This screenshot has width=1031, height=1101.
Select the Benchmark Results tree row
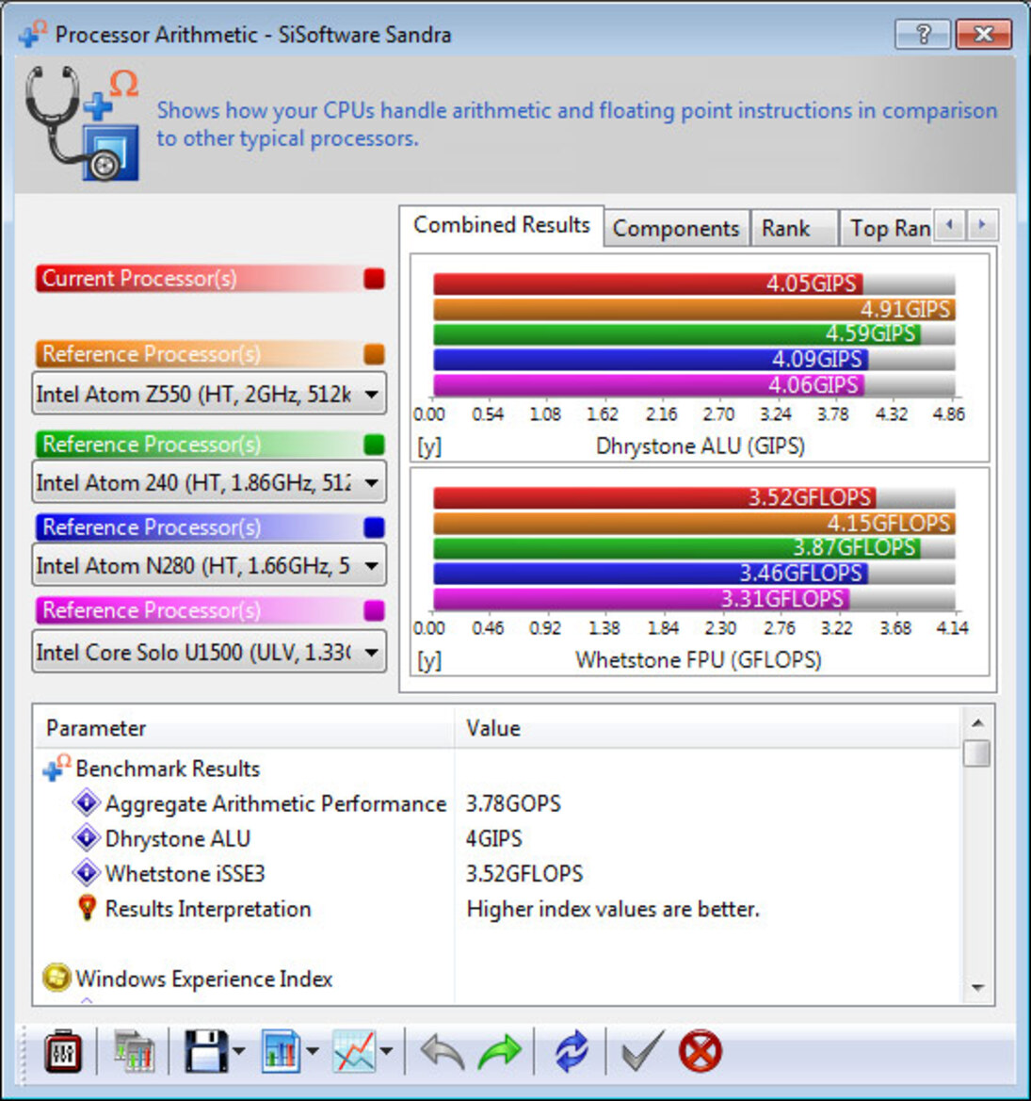pos(168,769)
